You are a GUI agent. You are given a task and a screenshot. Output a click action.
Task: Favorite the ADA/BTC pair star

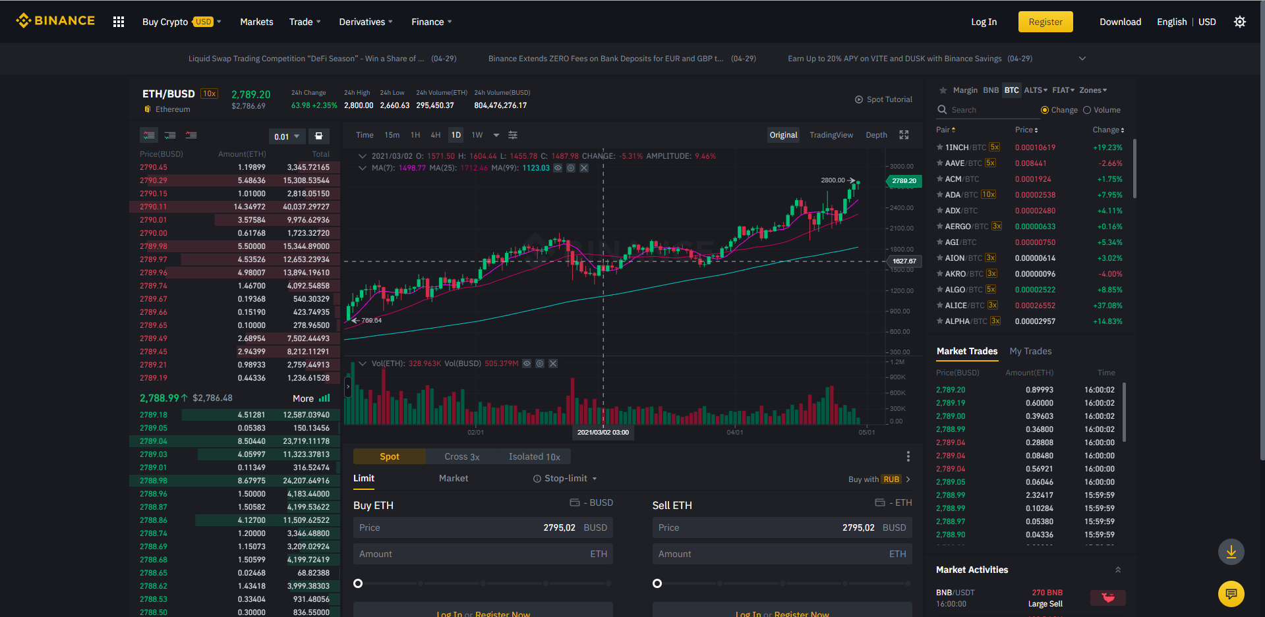point(939,195)
